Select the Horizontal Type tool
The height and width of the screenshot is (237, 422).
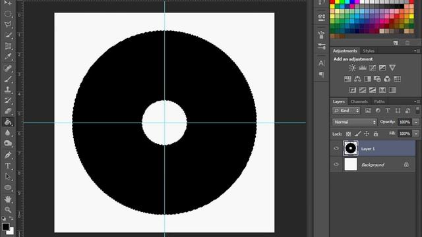[8, 166]
